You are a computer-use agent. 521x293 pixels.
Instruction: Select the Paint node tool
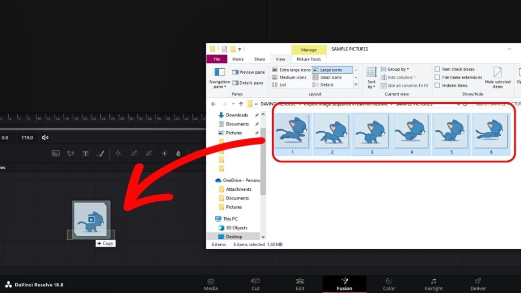[101, 153]
